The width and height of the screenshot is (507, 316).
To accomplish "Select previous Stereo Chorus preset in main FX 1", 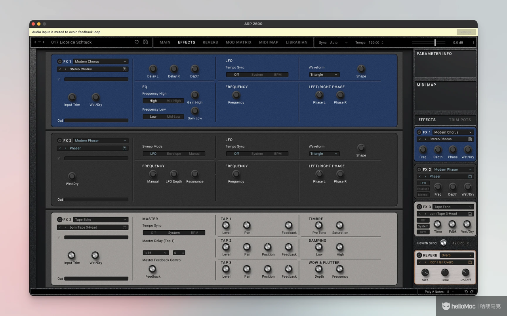I will point(60,69).
